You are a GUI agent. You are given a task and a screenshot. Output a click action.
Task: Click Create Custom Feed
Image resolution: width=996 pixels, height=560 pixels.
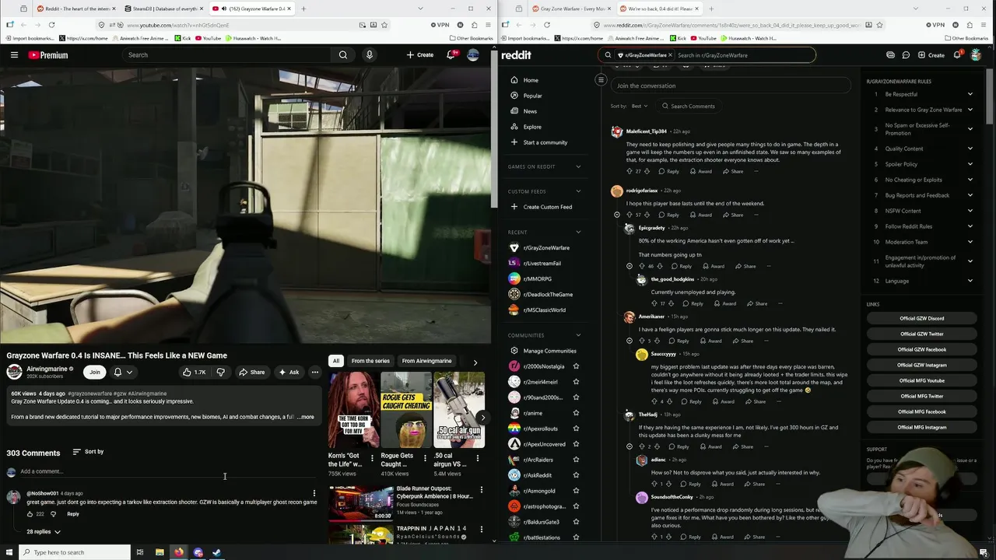(x=547, y=207)
